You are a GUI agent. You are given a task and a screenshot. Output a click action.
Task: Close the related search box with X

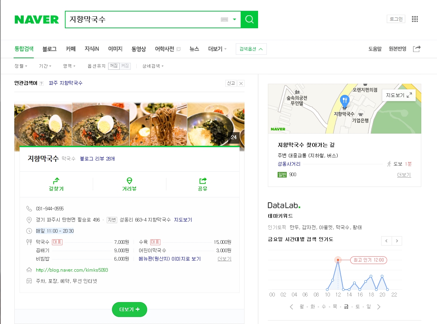[x=241, y=83]
